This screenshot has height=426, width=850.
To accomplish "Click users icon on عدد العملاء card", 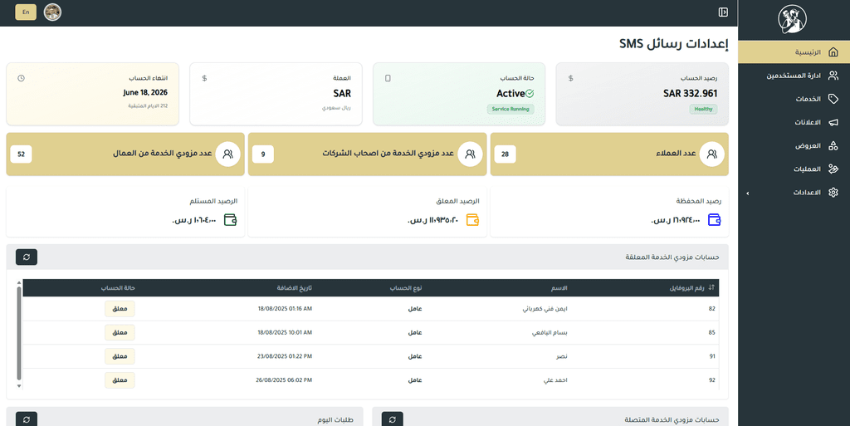I will [711, 154].
